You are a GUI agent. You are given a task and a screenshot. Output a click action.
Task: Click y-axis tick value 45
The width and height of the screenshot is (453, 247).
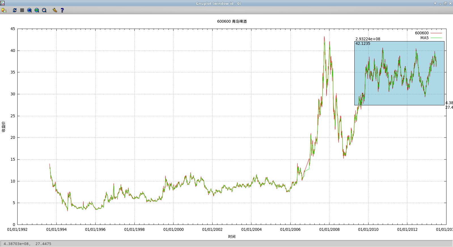(x=13, y=29)
